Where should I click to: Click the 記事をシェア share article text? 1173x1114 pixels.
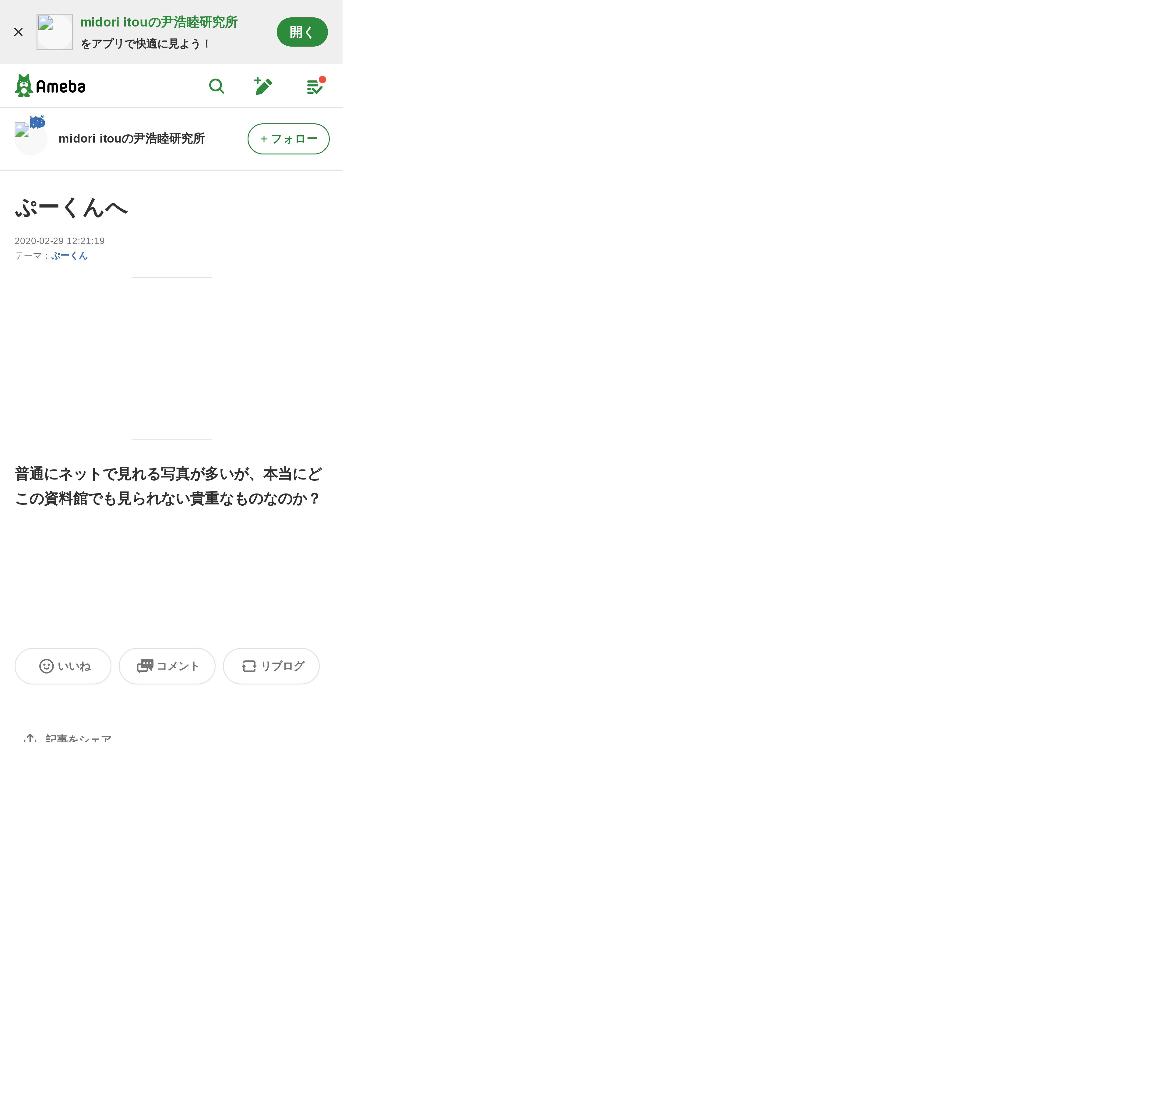78,738
